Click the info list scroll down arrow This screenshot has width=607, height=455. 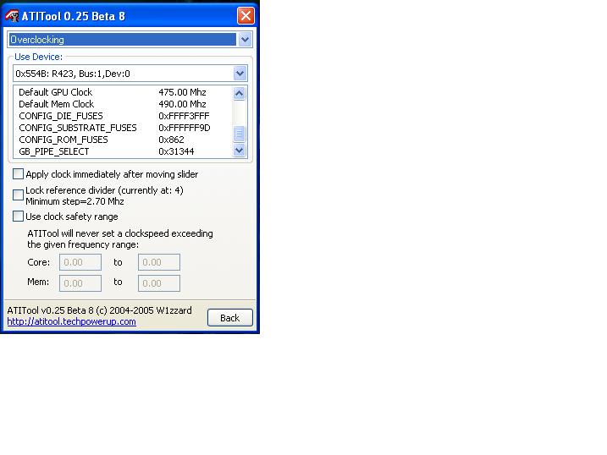(240, 151)
